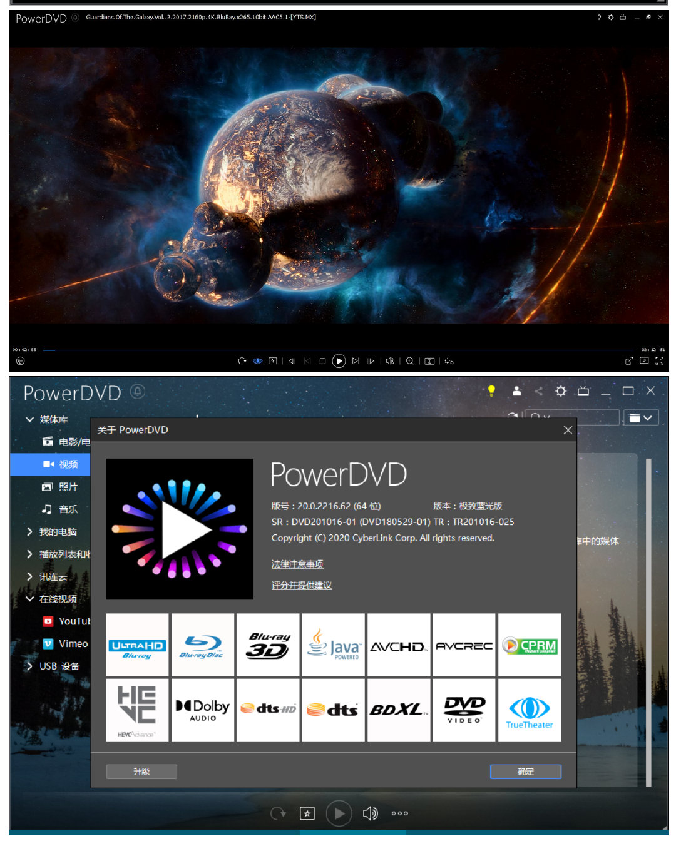Toggle the 3D/VR mode icon in upper player
Viewport: 676px width, 841px height.
click(x=429, y=361)
